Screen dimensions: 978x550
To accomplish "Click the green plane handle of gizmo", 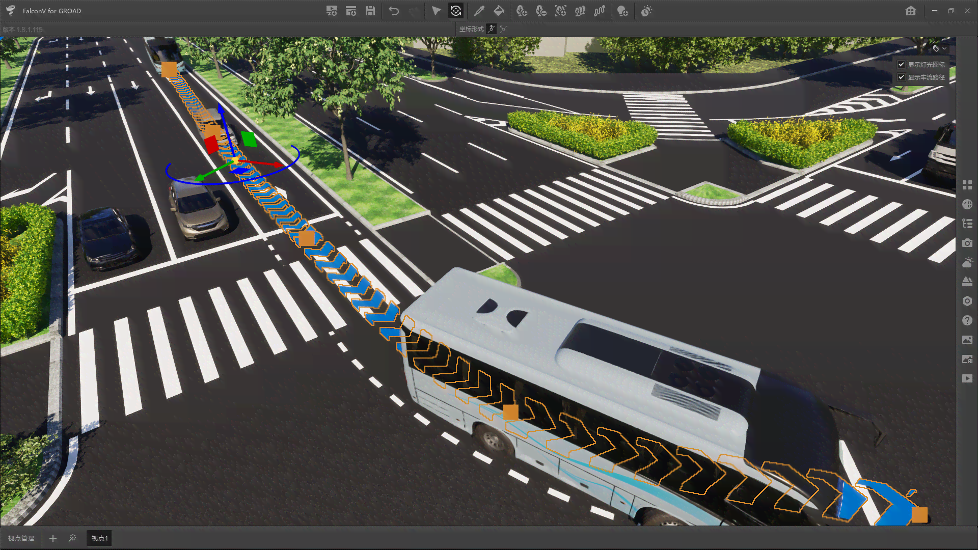I will tap(249, 139).
